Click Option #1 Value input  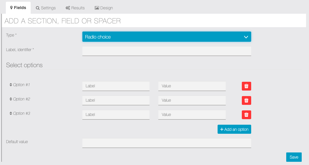pos(192,86)
